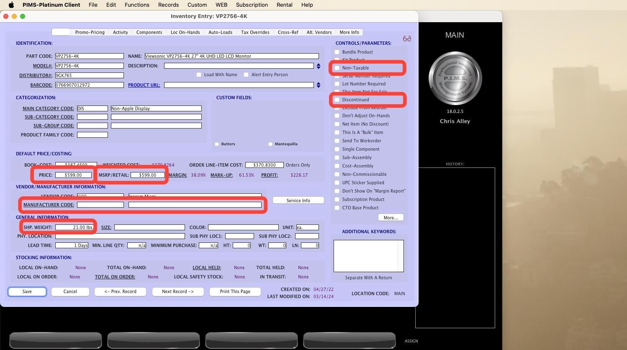Click Print This Page
The height and width of the screenshot is (350, 627).
235,291
